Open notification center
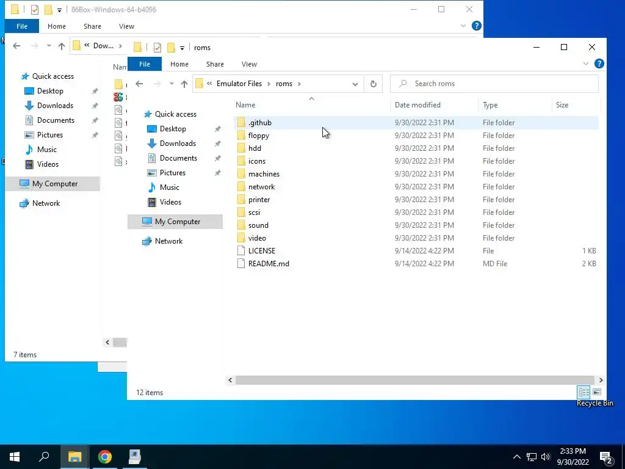 [x=606, y=457]
